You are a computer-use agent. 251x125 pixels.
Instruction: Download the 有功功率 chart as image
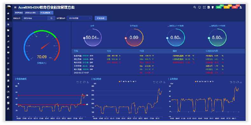(164, 82)
